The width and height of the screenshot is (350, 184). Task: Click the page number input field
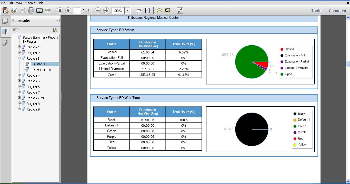pos(77,11)
